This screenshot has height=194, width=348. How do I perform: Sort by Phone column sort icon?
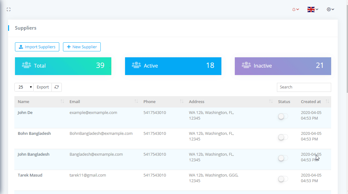(182, 102)
